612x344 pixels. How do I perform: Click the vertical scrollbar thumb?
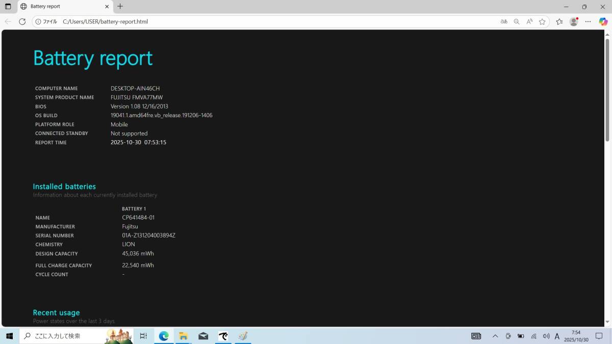tap(607, 90)
